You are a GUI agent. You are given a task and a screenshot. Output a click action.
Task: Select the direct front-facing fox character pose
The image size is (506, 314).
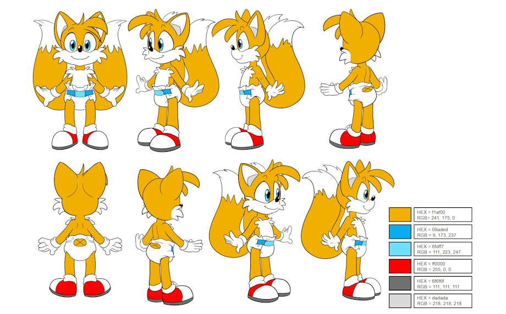click(x=80, y=81)
